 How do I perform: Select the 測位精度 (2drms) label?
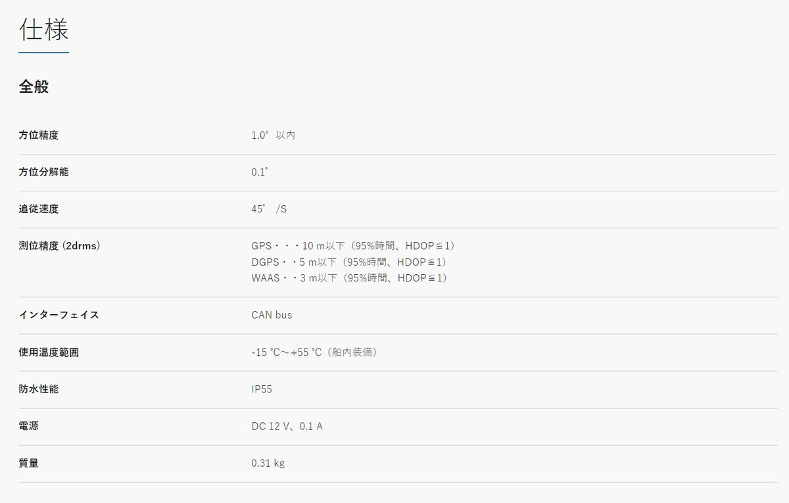[59, 246]
